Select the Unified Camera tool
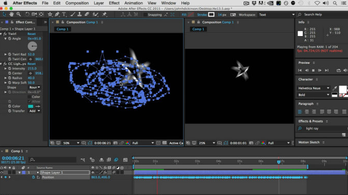This screenshot has width=348, height=195. [x=34, y=14]
